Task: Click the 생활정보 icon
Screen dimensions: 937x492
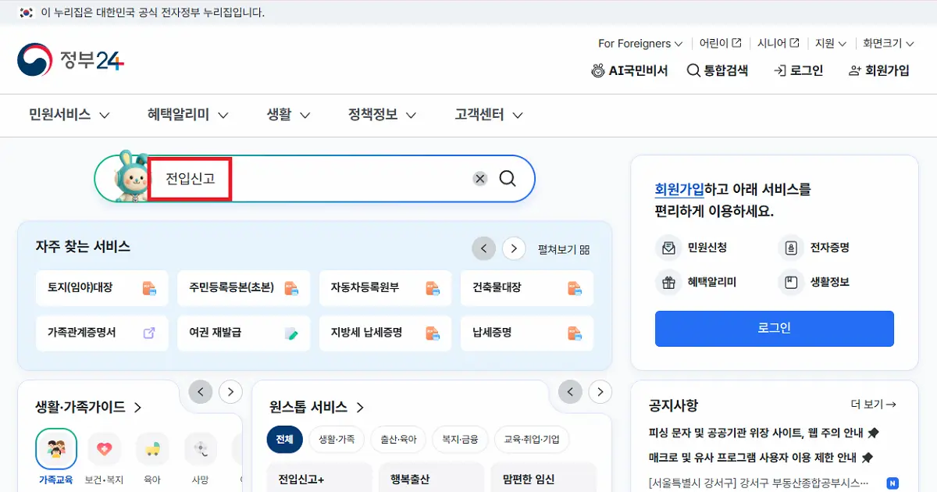Action: tap(791, 283)
